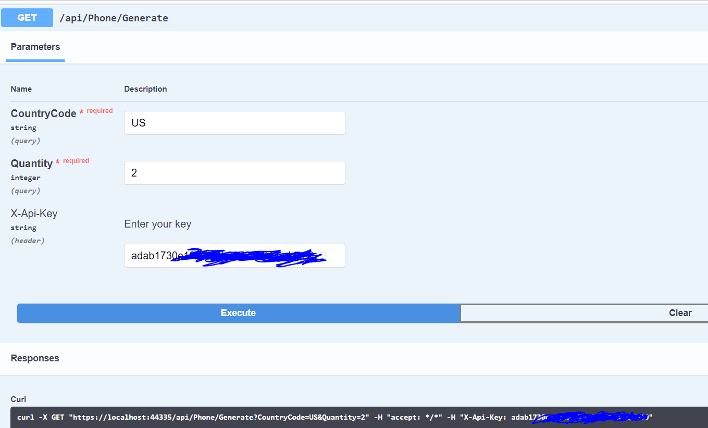
Task: Click the X-Api-Key header parameter label
Action: click(34, 213)
